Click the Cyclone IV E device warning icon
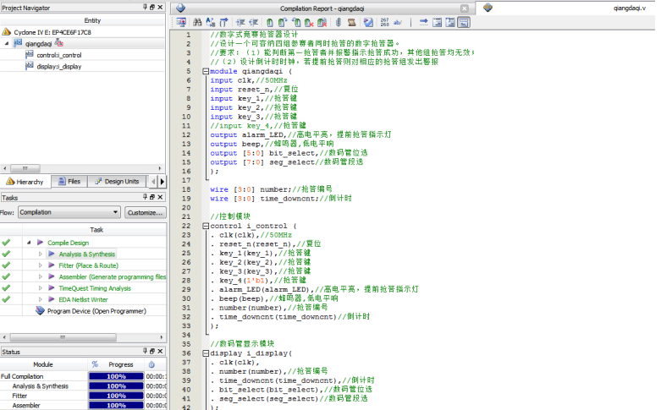This screenshot has height=410, width=661. pyautogui.click(x=7, y=31)
